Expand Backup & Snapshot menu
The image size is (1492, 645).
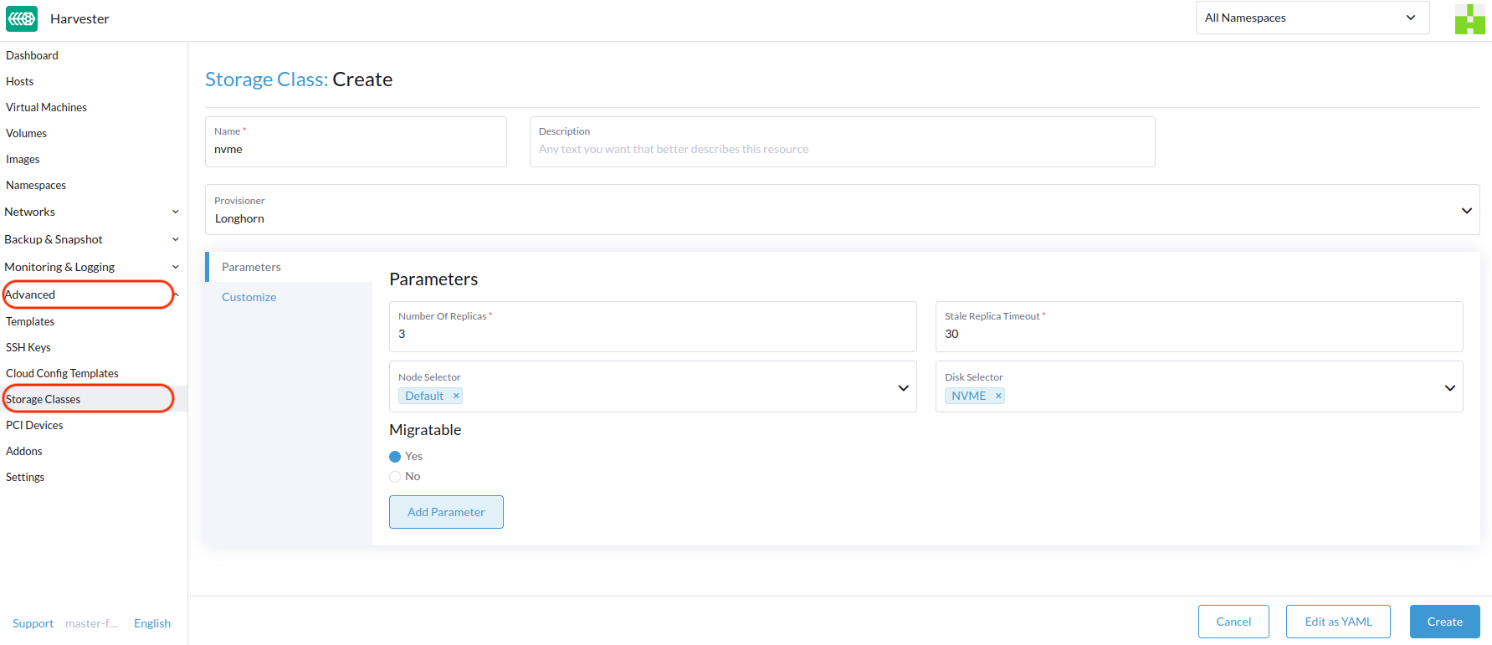click(x=175, y=240)
